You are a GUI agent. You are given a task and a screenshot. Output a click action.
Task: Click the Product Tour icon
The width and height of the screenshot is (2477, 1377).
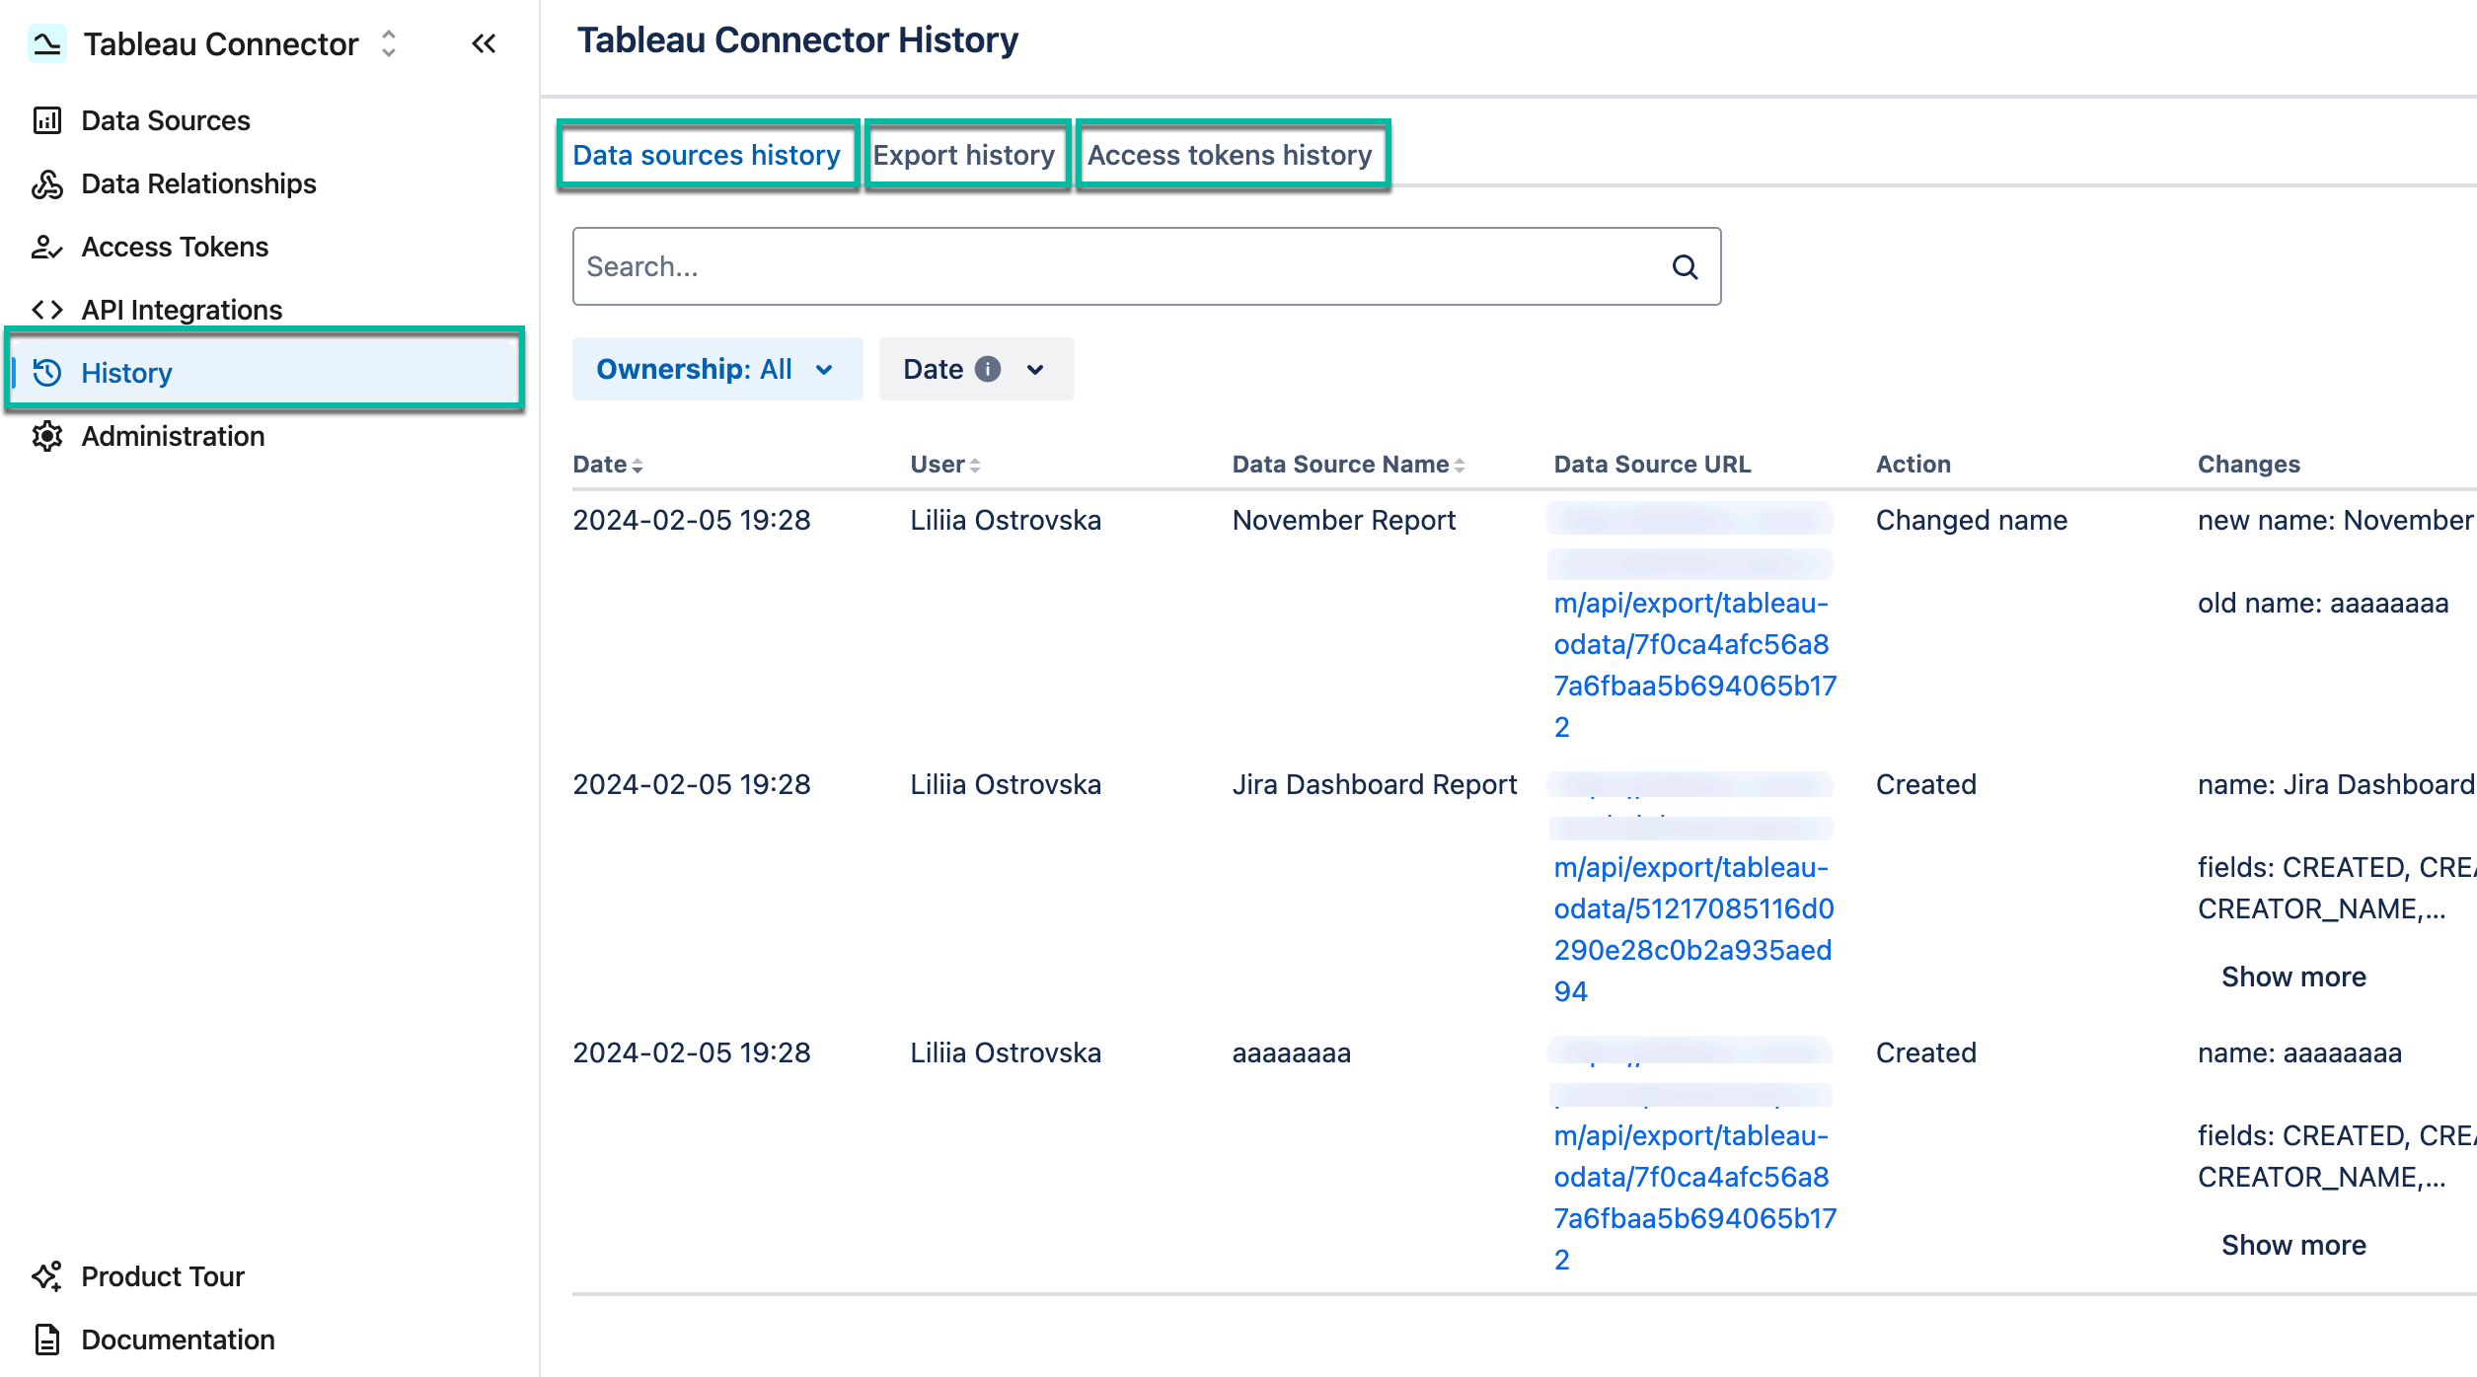click(x=47, y=1275)
